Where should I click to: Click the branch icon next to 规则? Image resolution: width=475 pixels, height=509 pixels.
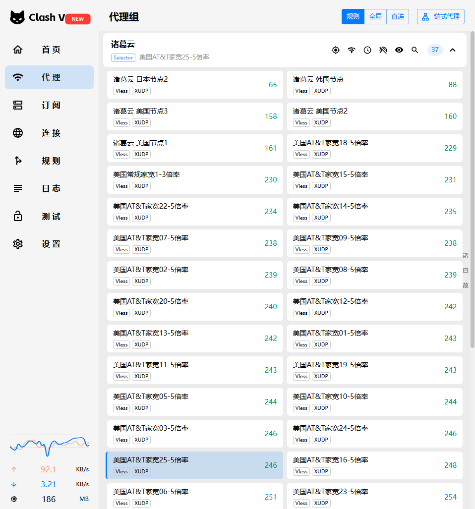tap(18, 161)
